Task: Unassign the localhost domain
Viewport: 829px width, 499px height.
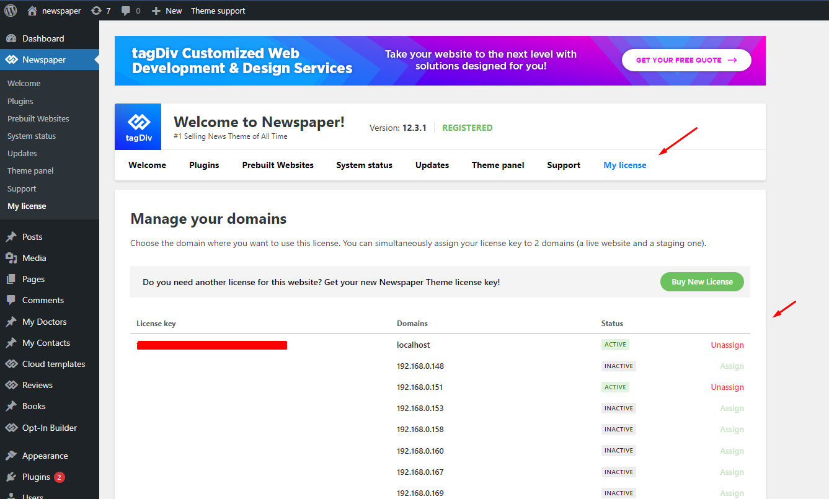Action: [x=727, y=345]
